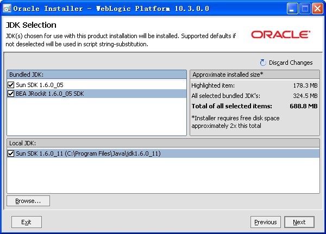Uncheck the BEA JRockit 1.6.0_05 SDK checkbox
This screenshot has width=326, height=234.
(11, 94)
